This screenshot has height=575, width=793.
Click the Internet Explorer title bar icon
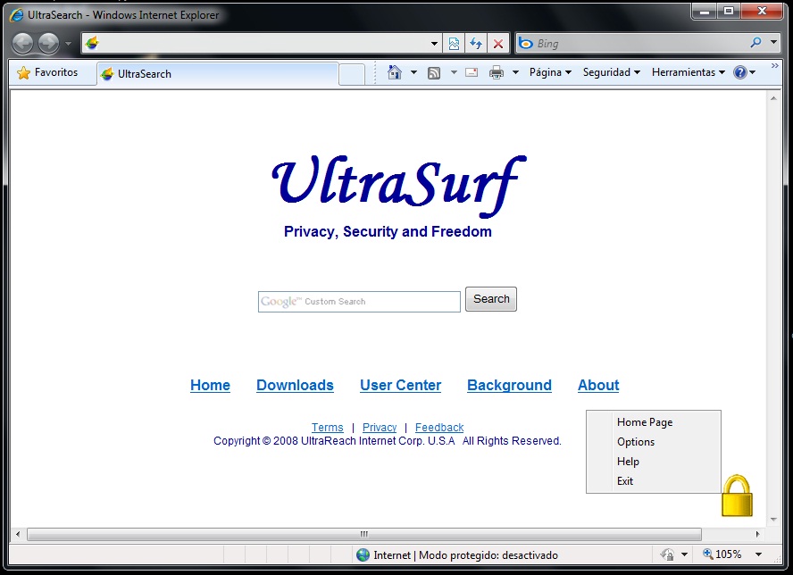17,15
